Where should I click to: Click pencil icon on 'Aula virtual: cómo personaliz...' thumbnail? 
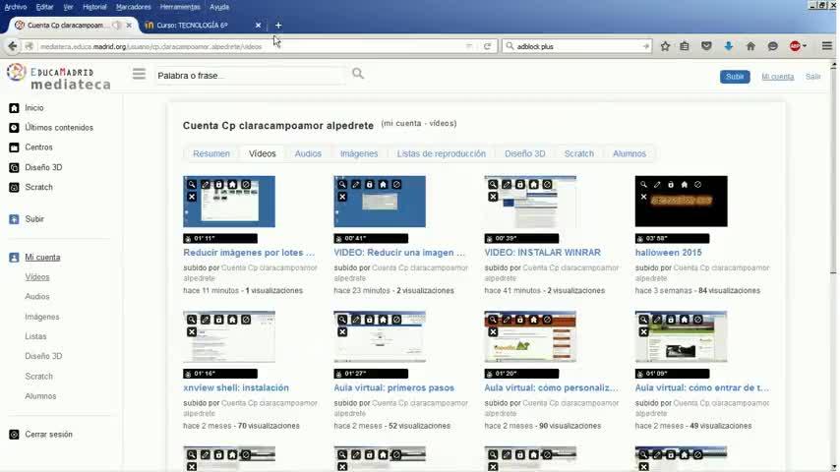pyautogui.click(x=507, y=320)
